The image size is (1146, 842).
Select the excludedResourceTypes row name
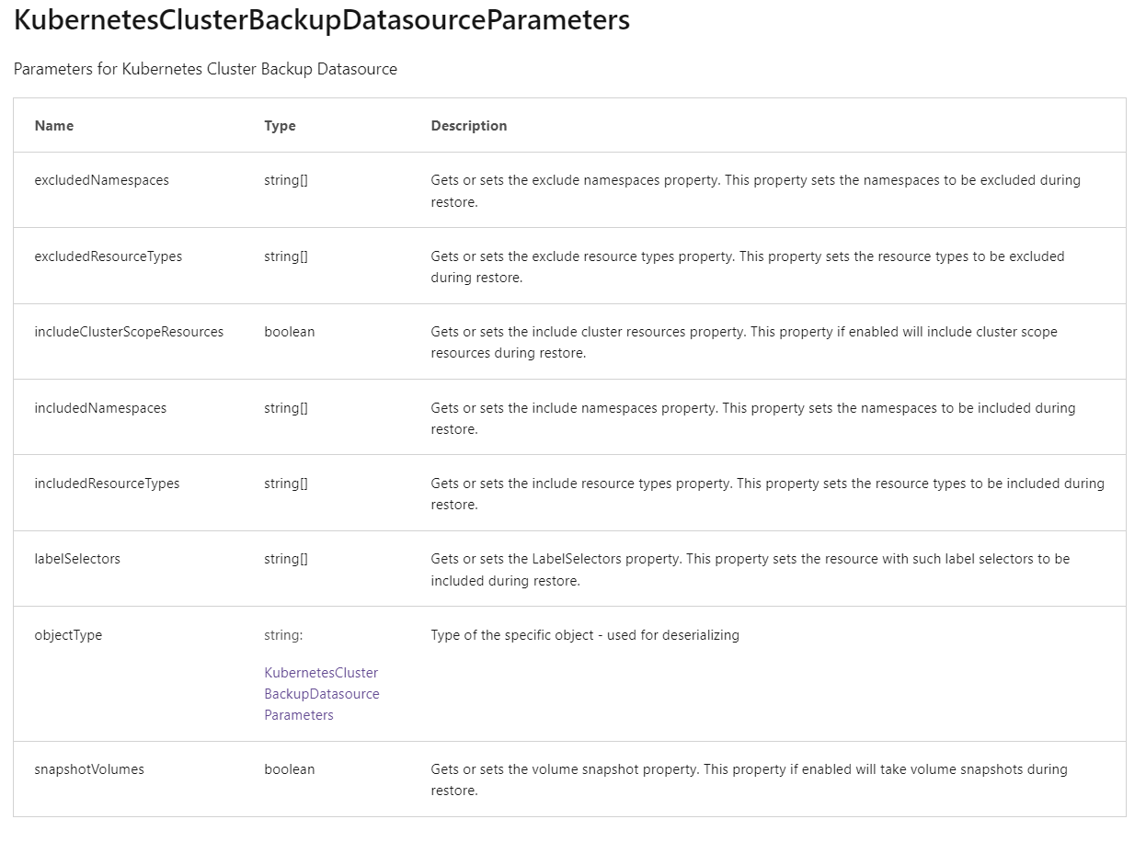coord(107,256)
